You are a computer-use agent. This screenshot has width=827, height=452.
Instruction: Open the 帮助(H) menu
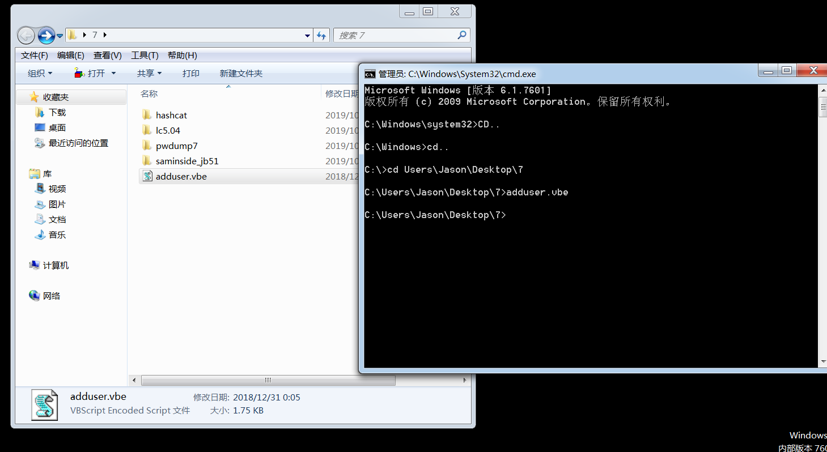182,55
